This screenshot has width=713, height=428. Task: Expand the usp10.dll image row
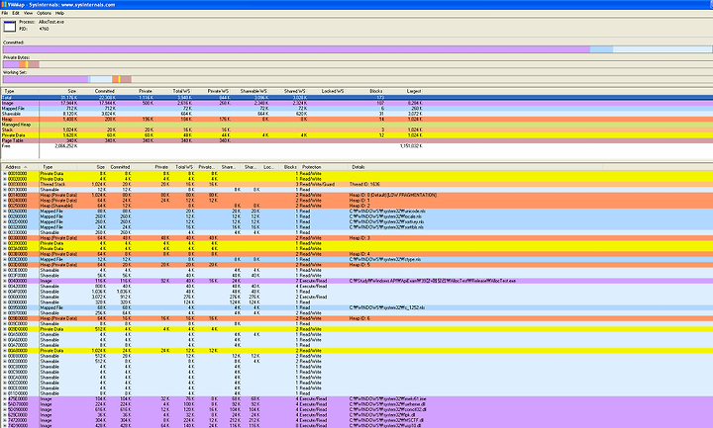(x=5, y=426)
